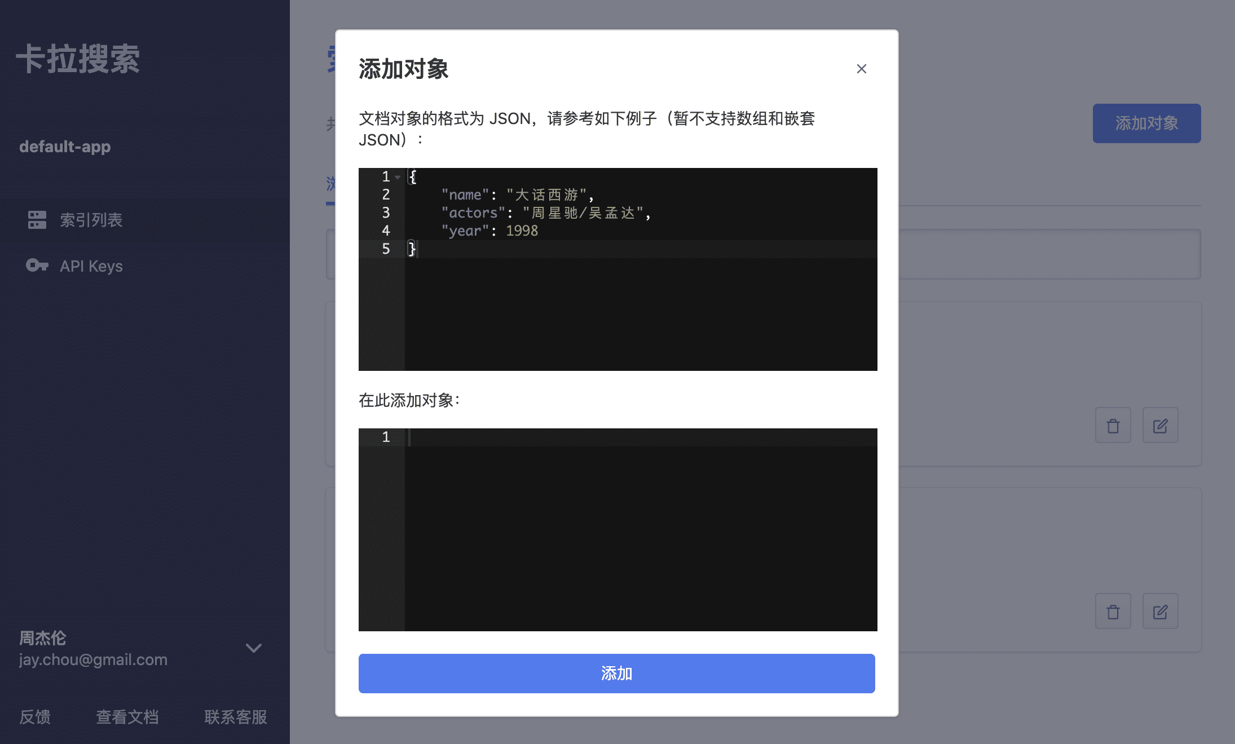This screenshot has width=1235, height=744.
Task: Open the 查看文档 link
Action: pyautogui.click(x=127, y=717)
